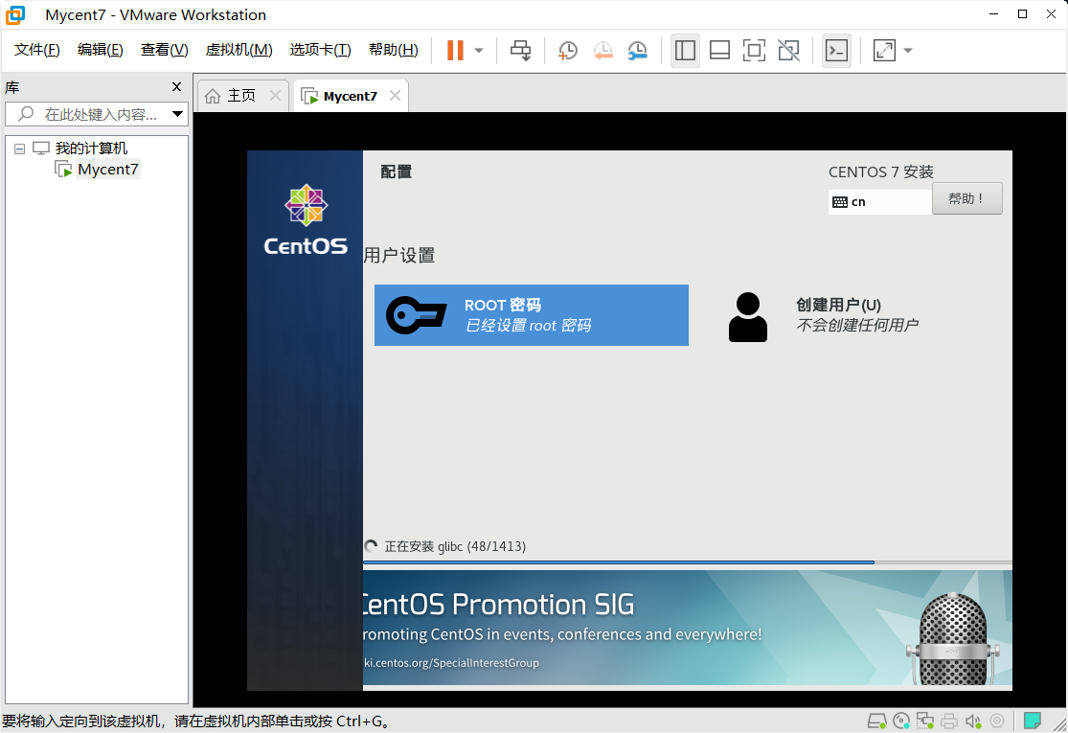Select the Mycent7 VM in the library tree
The height and width of the screenshot is (733, 1068).
click(x=107, y=169)
